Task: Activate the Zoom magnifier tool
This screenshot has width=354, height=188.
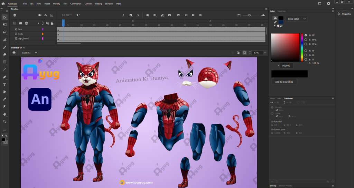Action: tap(4, 122)
